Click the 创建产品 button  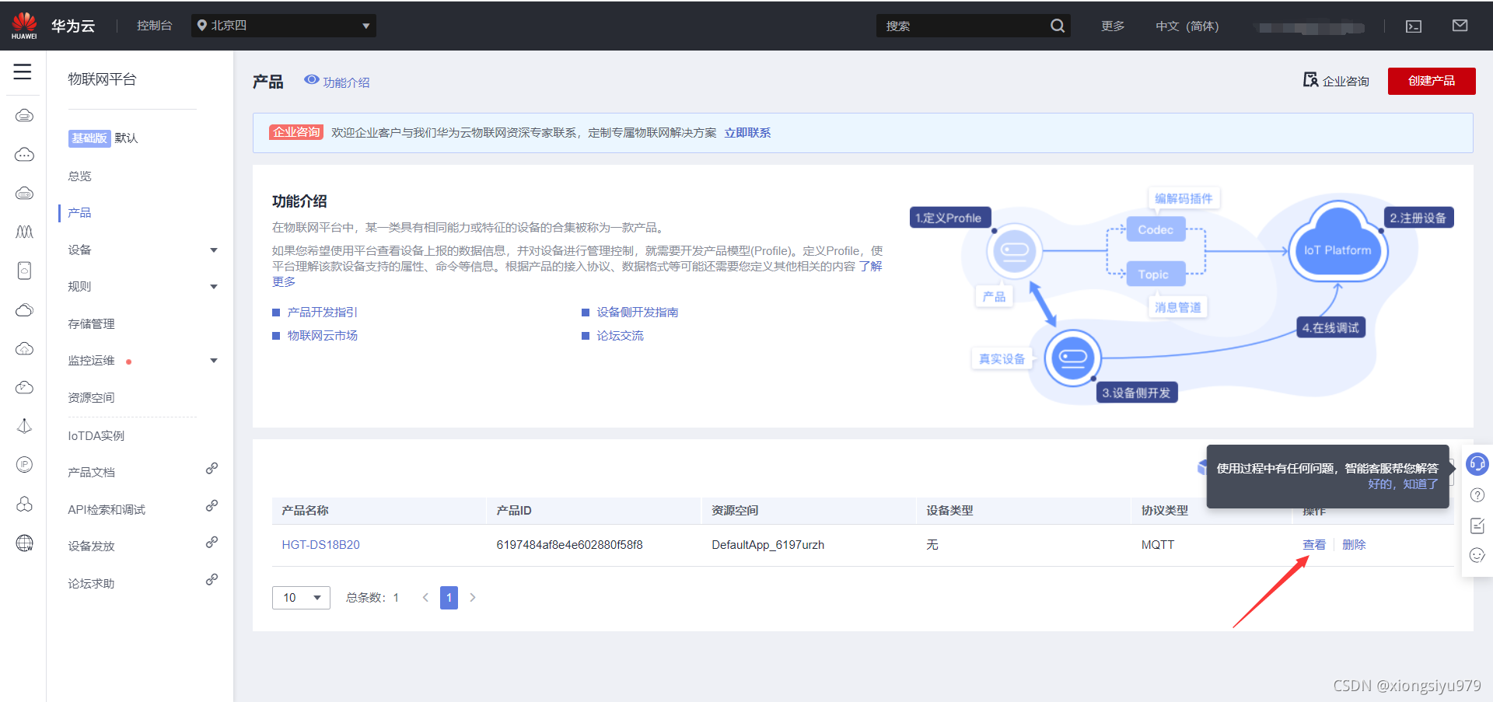pos(1432,81)
